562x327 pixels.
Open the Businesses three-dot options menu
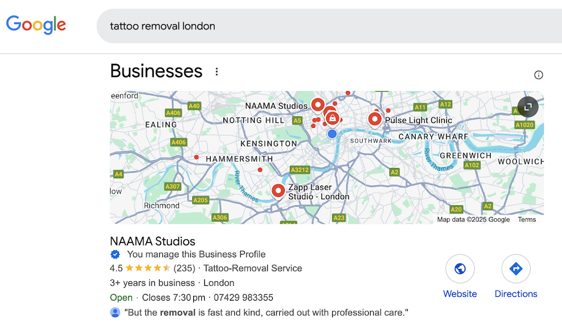tap(217, 72)
